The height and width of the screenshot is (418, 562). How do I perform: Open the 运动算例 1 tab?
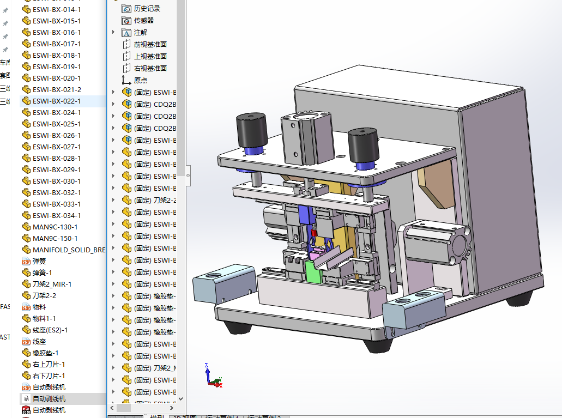(221, 416)
